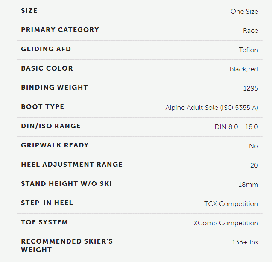Click the GRIPWALK READY label
Viewport: 272px width, 262px height.
click(55, 145)
